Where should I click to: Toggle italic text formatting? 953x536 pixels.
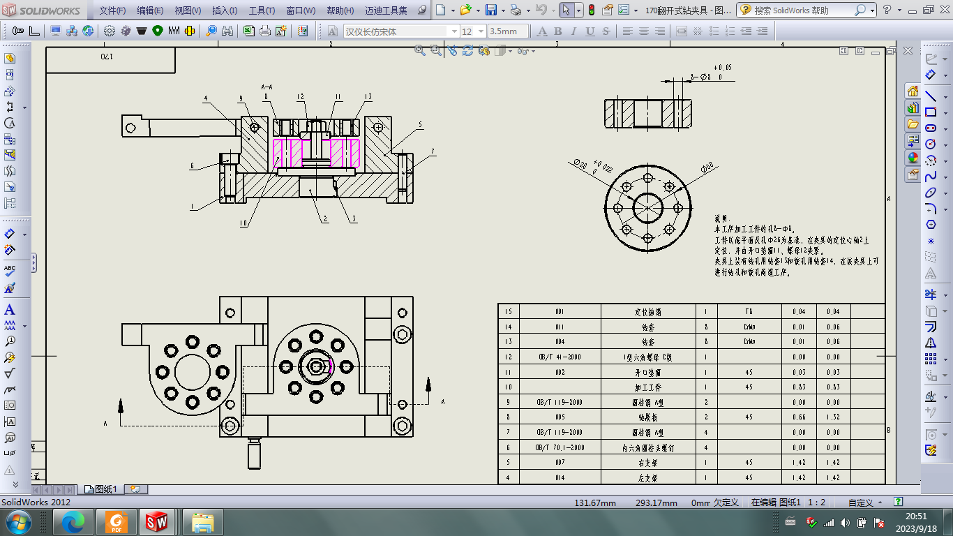point(573,31)
